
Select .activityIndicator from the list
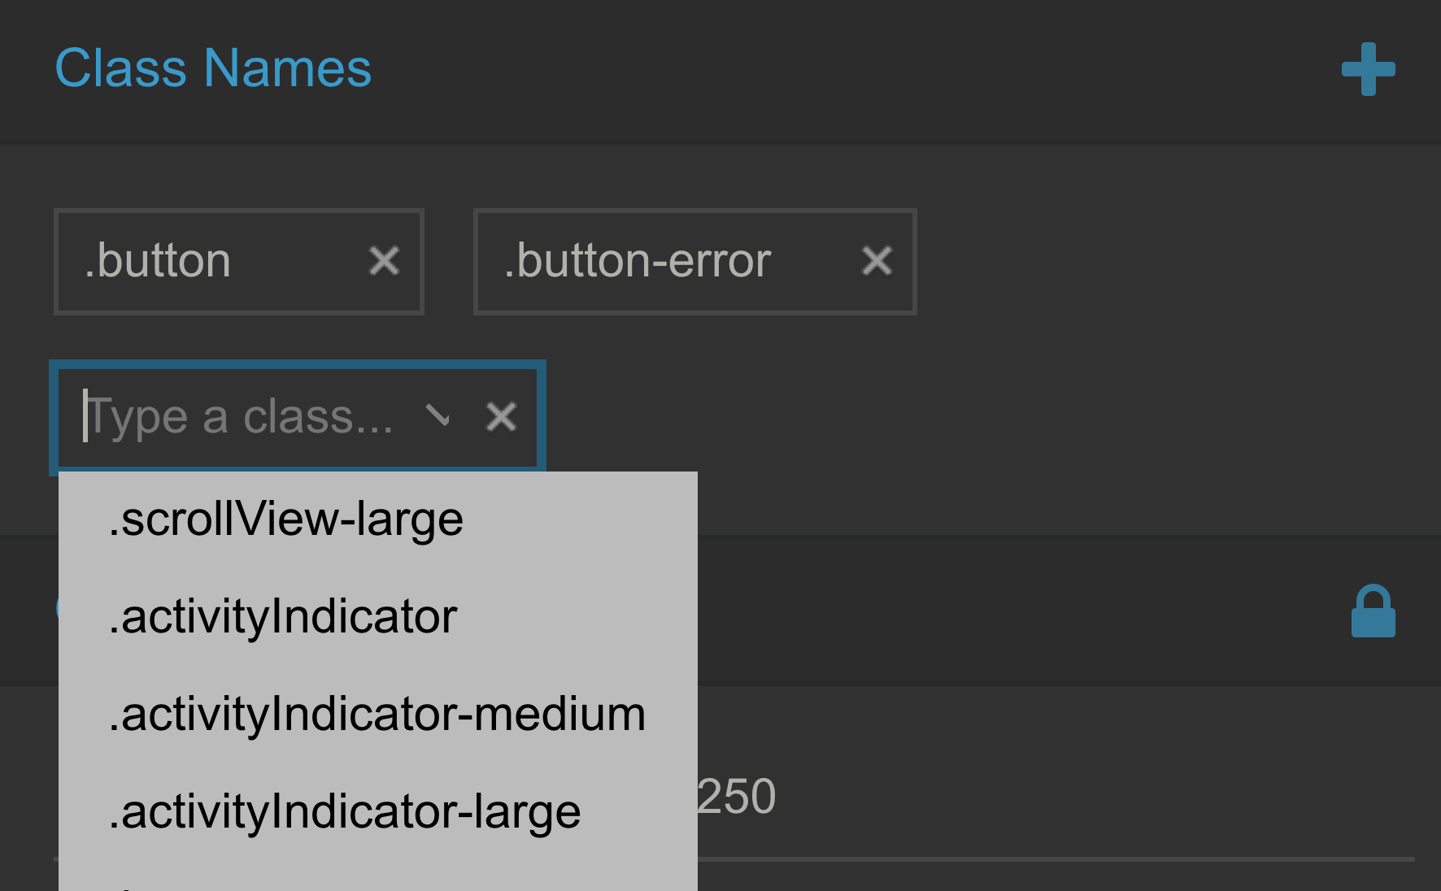point(283,617)
